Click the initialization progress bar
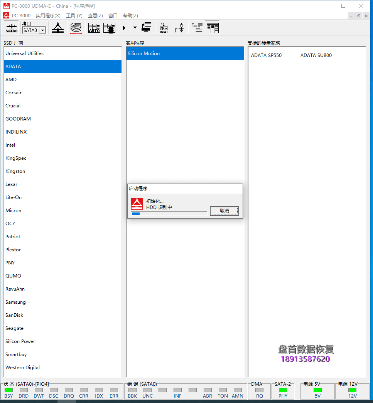Image resolution: width=373 pixels, height=403 pixels. [169, 213]
